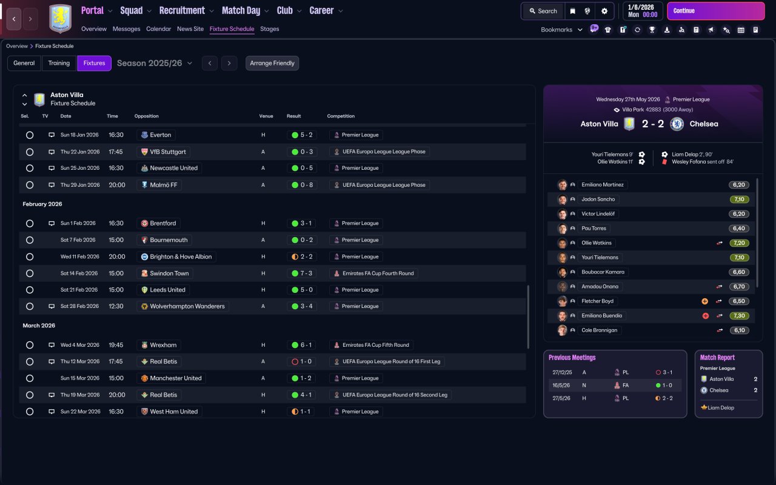Switch to the Calendar tab
Image resolution: width=776 pixels, height=485 pixels.
pos(159,29)
